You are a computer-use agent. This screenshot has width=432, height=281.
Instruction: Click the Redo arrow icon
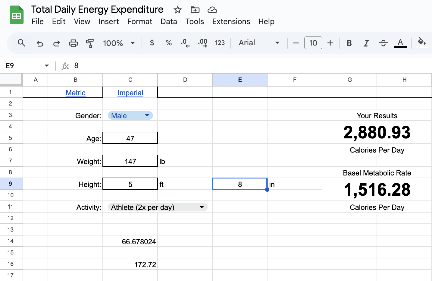click(x=56, y=43)
